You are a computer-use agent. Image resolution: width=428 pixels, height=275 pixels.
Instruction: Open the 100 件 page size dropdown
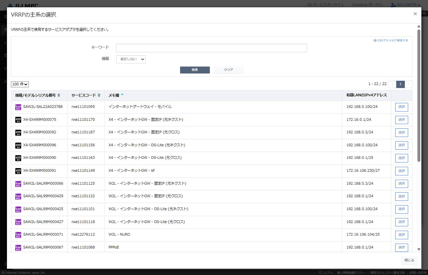20,84
